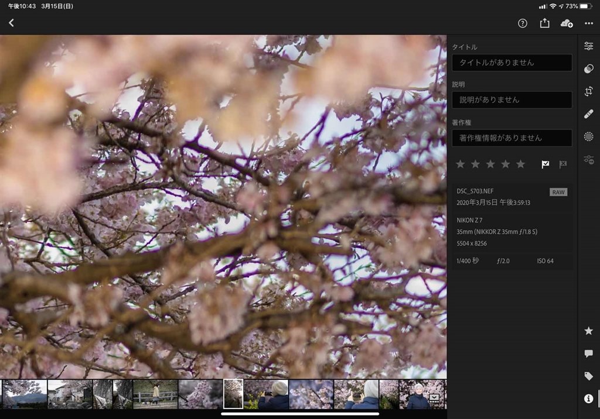Viewport: 600px width, 419px height.
Task: Go back to the photo grid
Action: (11, 23)
